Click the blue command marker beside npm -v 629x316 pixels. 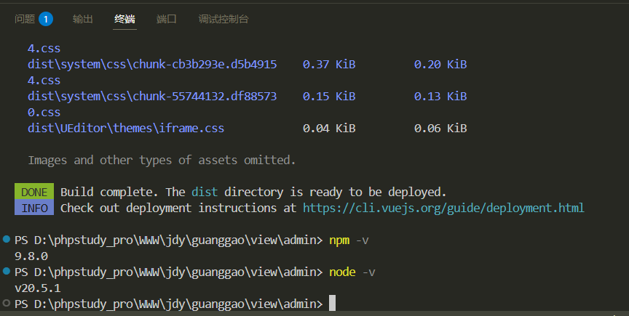[x=6, y=239]
